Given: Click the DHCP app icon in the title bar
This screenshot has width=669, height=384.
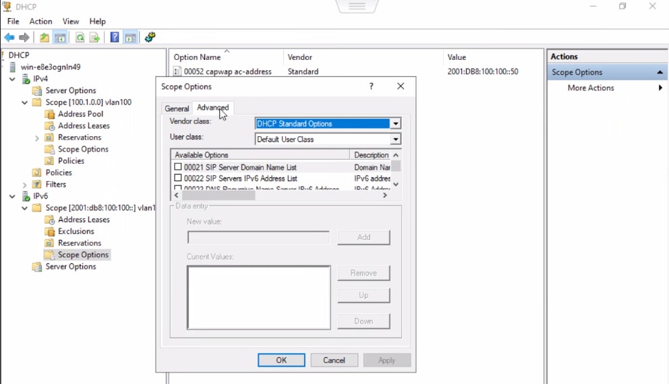Looking at the screenshot, I should 7,6.
